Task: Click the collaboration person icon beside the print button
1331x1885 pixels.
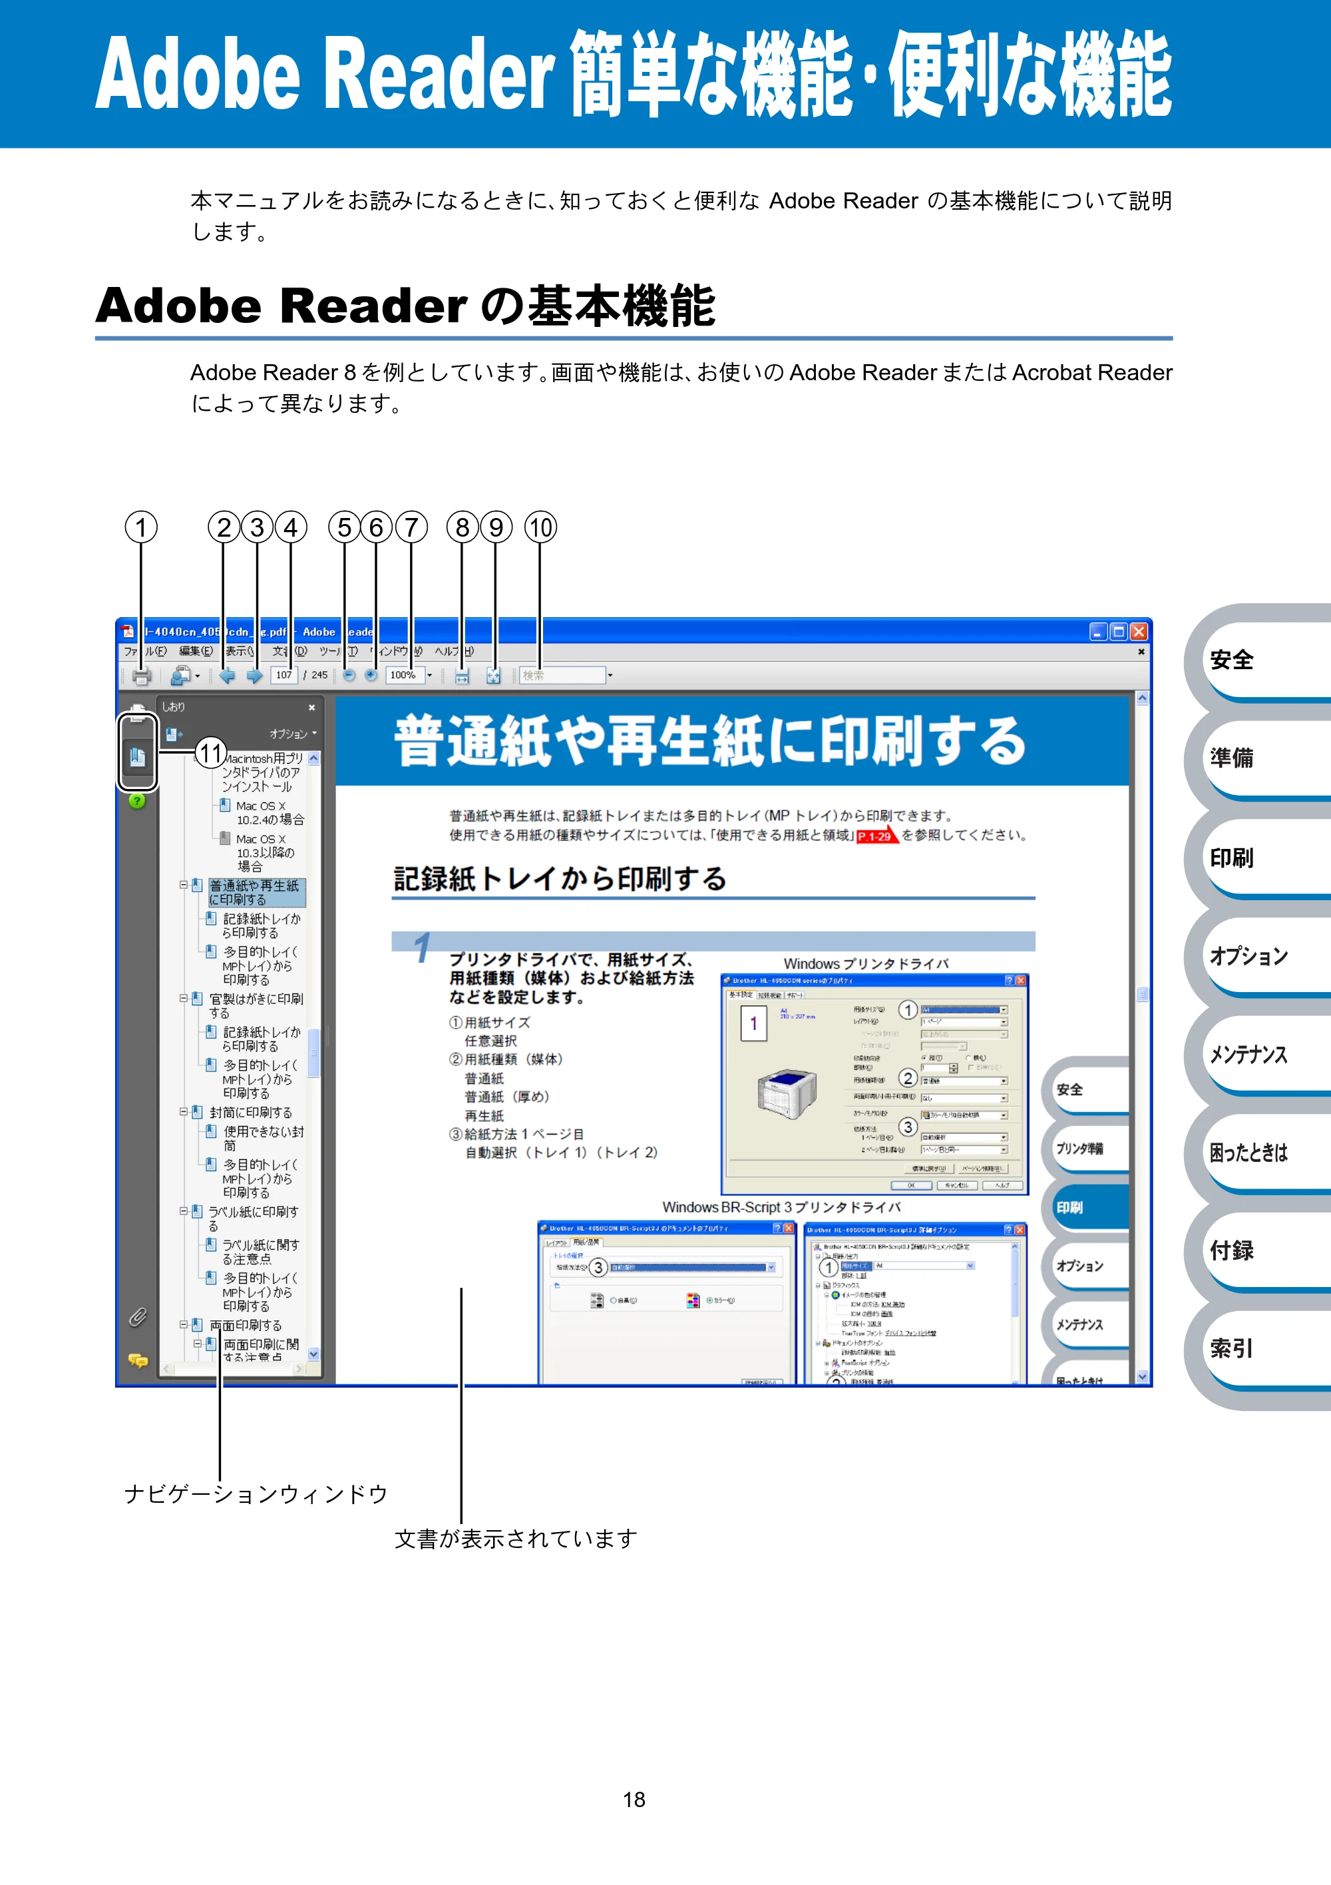Action: tap(180, 676)
